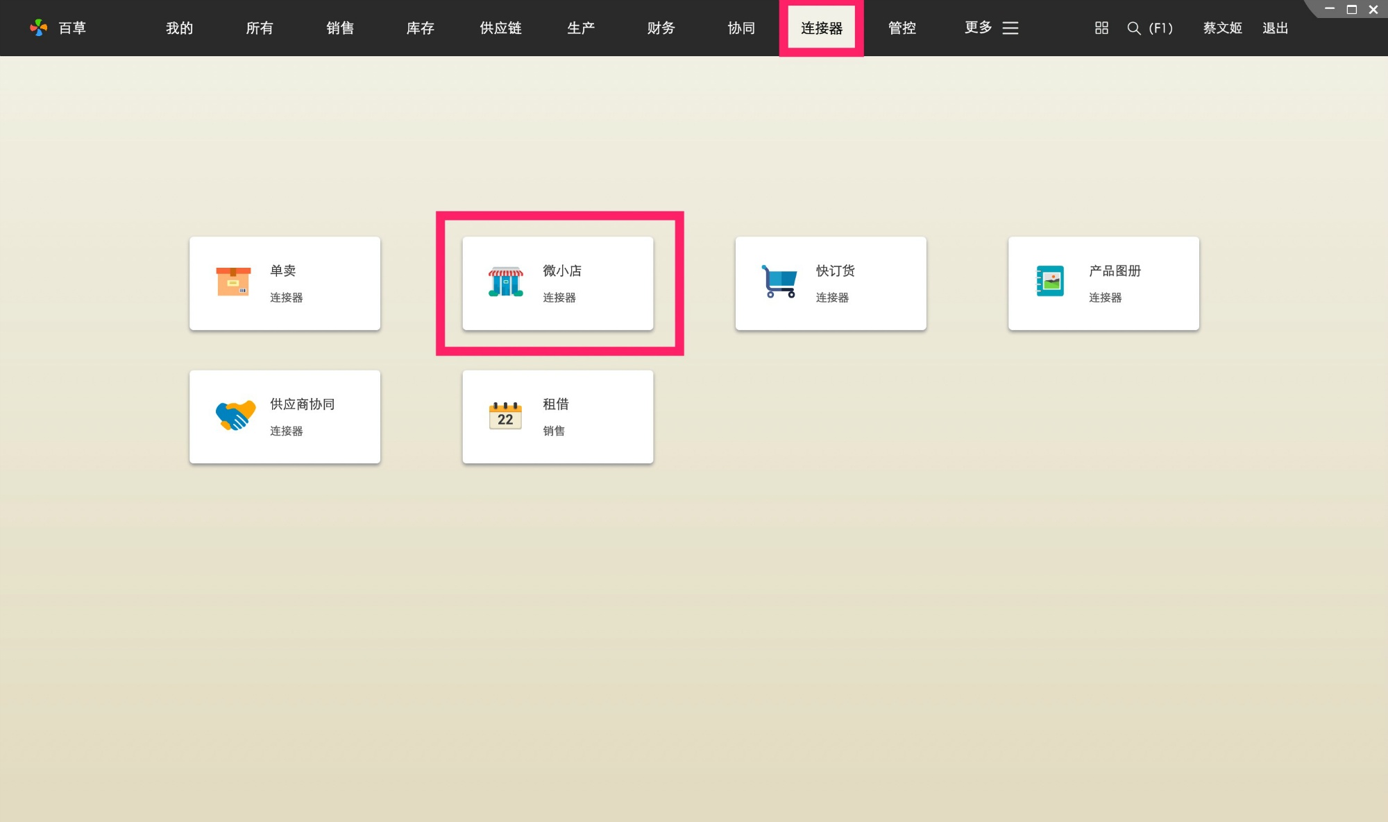Click the search magnifier (F1) icon
Viewport: 1388px width, 822px height.
tap(1134, 28)
